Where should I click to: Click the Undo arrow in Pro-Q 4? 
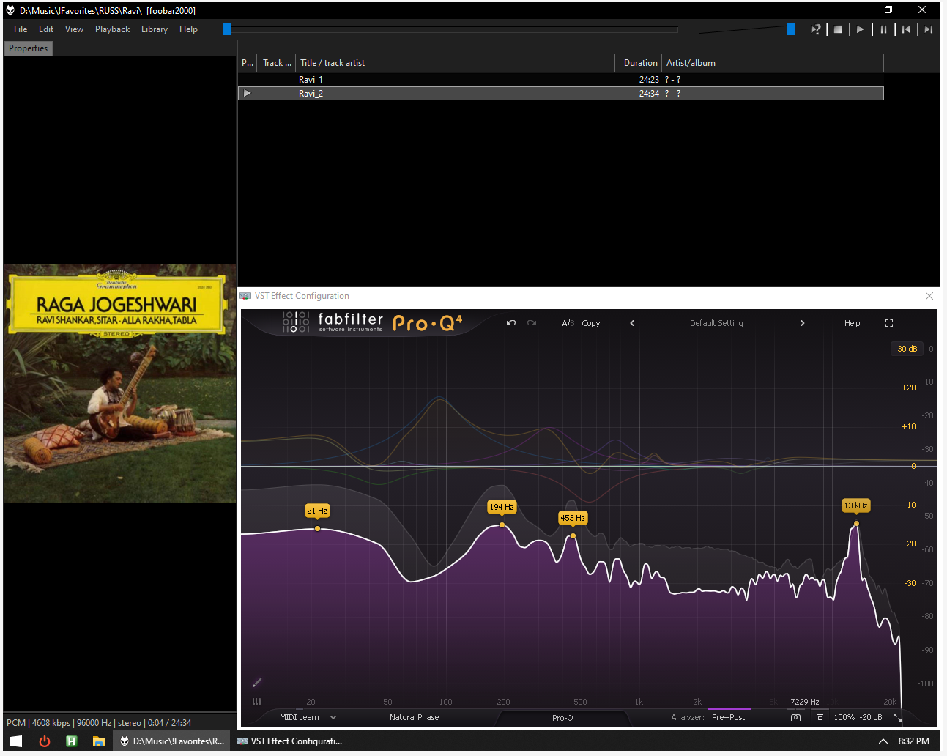(511, 323)
